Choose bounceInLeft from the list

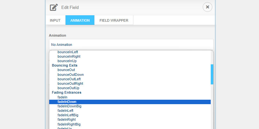tap(130, 52)
